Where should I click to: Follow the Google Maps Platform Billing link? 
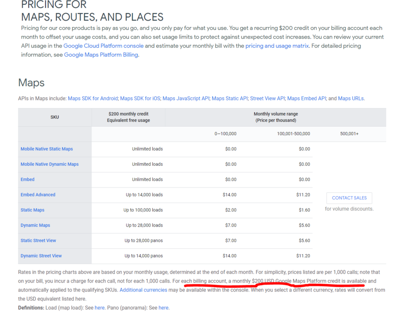(101, 55)
